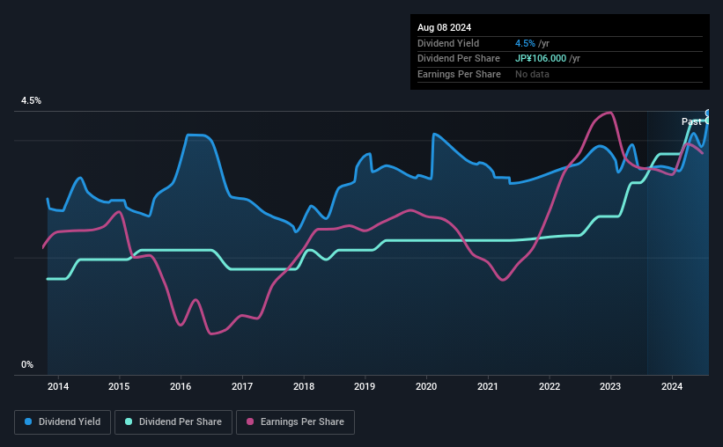Toggle the Dividend Per Share legend button
Viewport: 723px width, 447px height.
(x=173, y=422)
